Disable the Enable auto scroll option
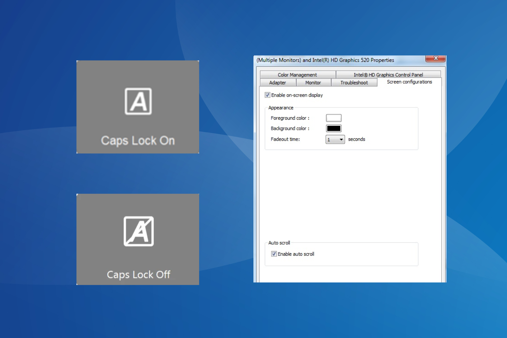This screenshot has height=338, width=507. point(274,254)
